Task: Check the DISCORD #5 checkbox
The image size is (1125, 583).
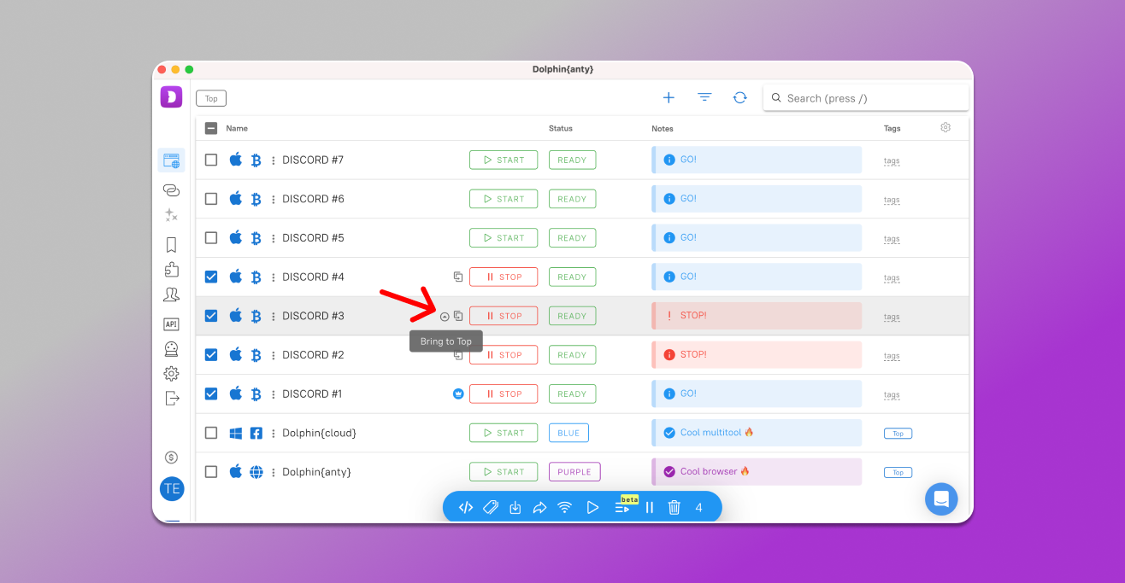Action: pos(211,238)
